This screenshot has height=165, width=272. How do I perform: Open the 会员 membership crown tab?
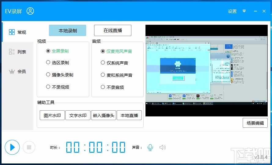click(x=17, y=71)
